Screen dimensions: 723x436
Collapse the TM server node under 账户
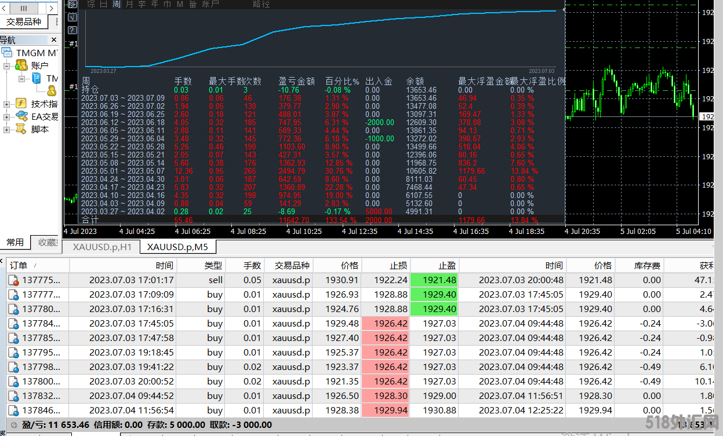click(21, 79)
